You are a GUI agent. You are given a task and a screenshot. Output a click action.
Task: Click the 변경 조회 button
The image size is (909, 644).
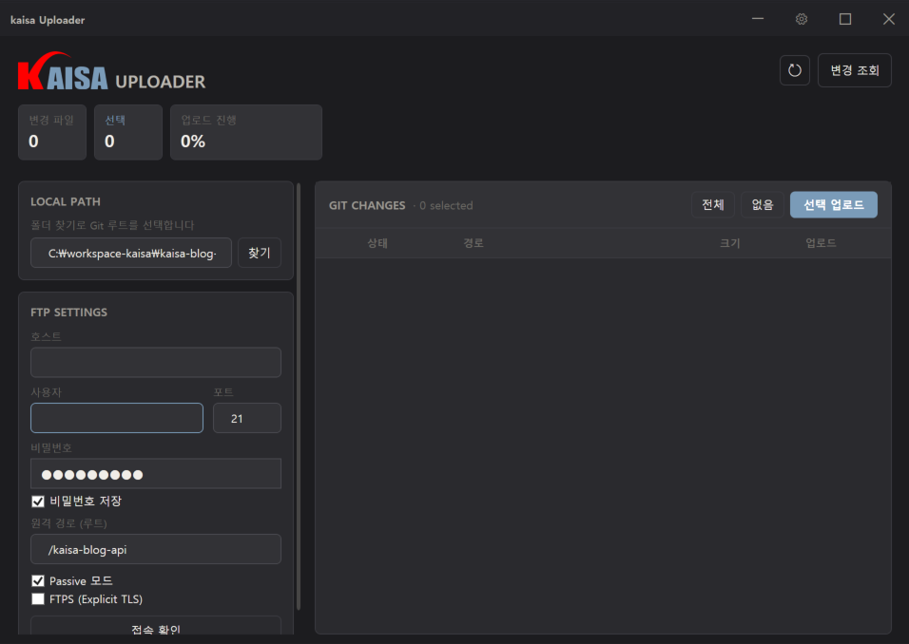[855, 70]
